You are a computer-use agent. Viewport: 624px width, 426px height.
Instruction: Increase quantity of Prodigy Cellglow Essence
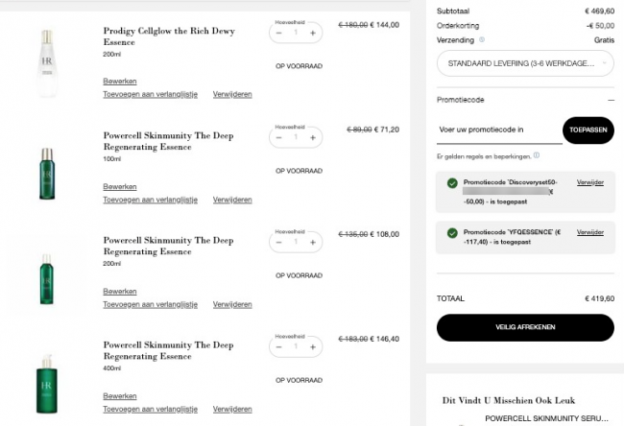313,33
